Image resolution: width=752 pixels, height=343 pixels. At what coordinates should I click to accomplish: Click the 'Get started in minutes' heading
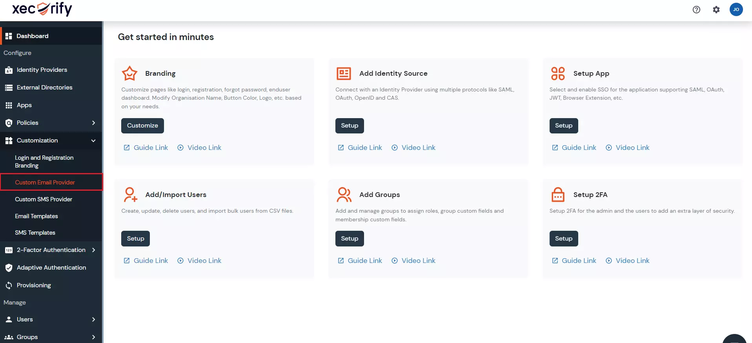click(x=166, y=37)
